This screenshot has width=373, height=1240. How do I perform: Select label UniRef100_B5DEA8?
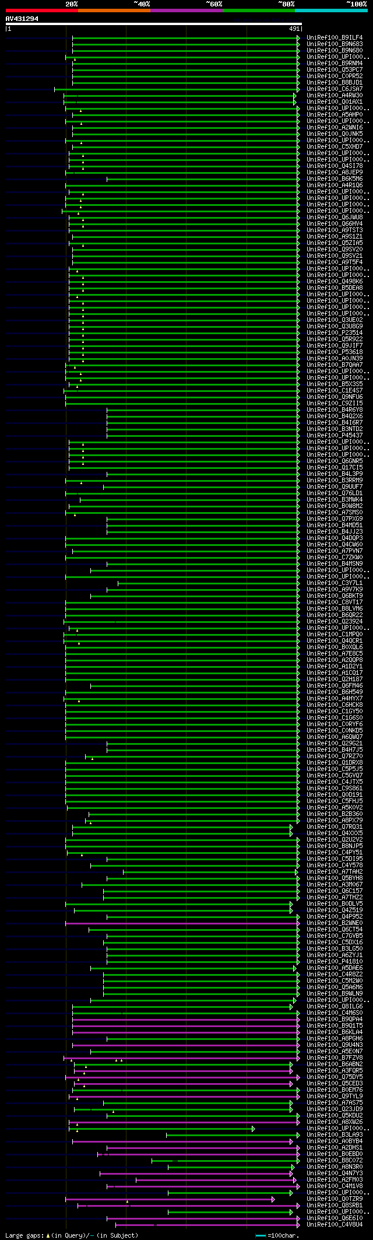(335, 288)
